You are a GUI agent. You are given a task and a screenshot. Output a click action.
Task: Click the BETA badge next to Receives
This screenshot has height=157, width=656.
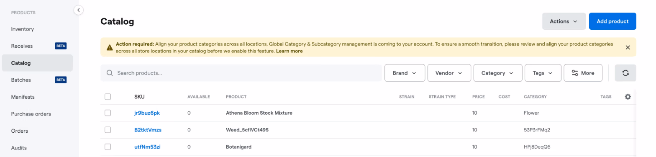pos(61,46)
